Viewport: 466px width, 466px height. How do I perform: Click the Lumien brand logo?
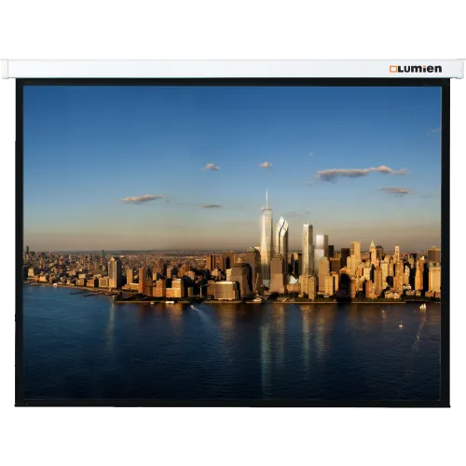[416, 69]
